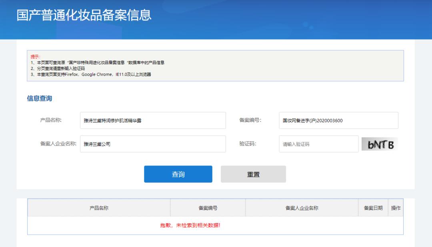432x247 pixels.
Task: Click the red 提示 label in notice box
Action: pos(35,56)
